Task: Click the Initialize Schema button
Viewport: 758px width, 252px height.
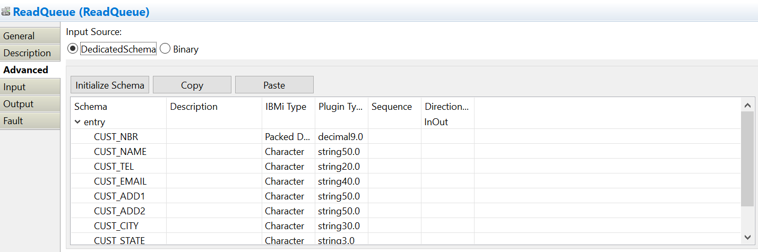Action: point(110,85)
